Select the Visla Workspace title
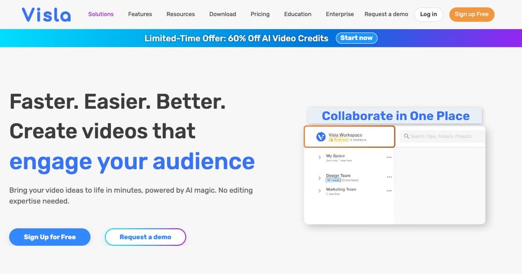Screen dimensions: 522x274 (x=345, y=135)
